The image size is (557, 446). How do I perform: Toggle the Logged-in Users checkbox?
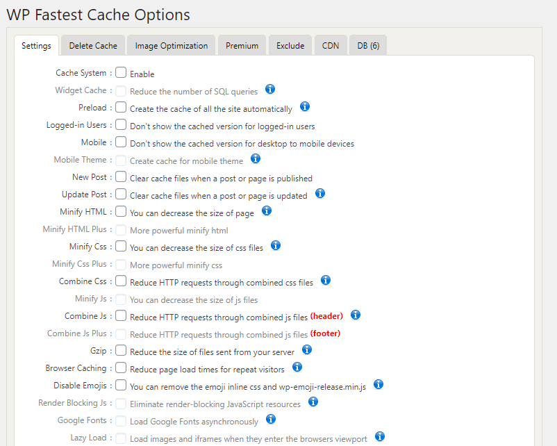pyautogui.click(x=121, y=125)
